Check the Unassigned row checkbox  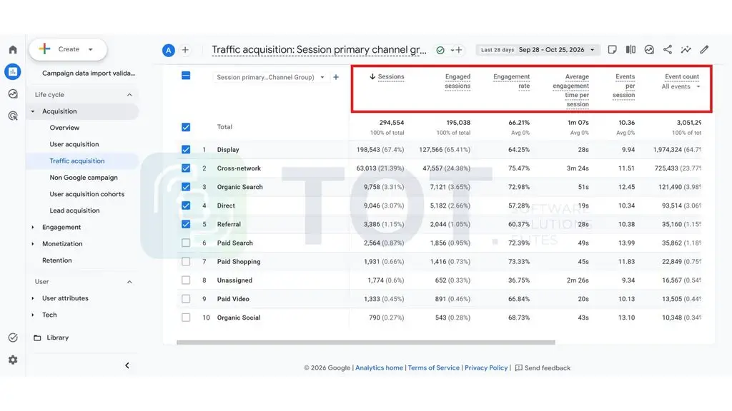click(x=186, y=280)
